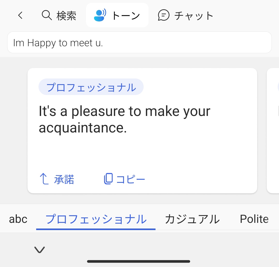Collapse the panel with the down chevron

click(x=40, y=249)
